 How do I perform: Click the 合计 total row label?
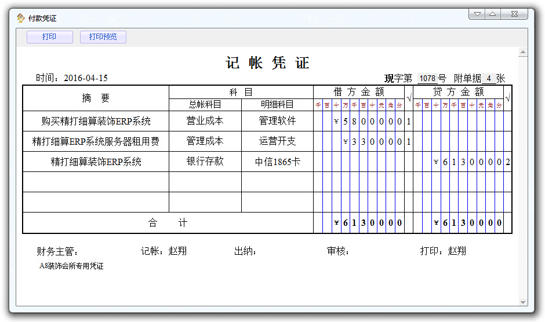(168, 222)
